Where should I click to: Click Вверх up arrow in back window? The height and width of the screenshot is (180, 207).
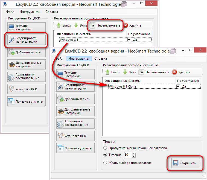pos(59,25)
